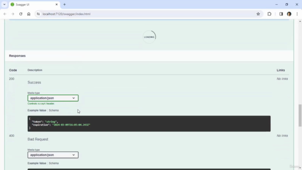Open the browser home page

[x=29, y=14]
